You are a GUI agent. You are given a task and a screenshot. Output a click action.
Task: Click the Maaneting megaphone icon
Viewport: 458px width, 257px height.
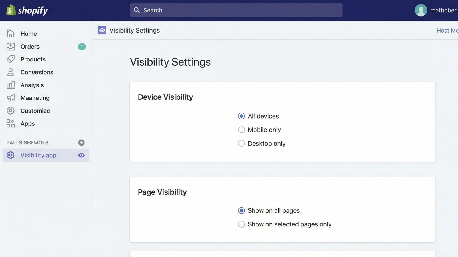pyautogui.click(x=10, y=98)
